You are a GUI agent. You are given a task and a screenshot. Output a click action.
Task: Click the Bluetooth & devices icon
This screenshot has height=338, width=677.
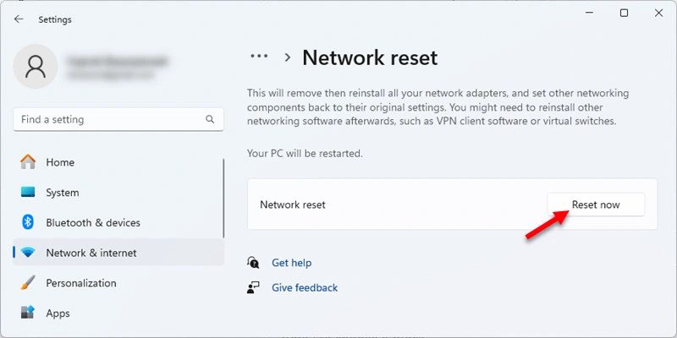point(28,223)
